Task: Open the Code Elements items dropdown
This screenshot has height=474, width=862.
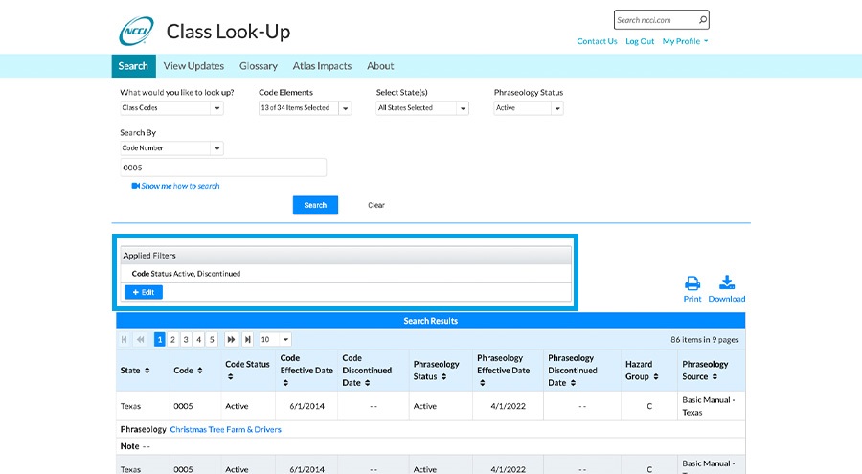Action: tap(345, 108)
